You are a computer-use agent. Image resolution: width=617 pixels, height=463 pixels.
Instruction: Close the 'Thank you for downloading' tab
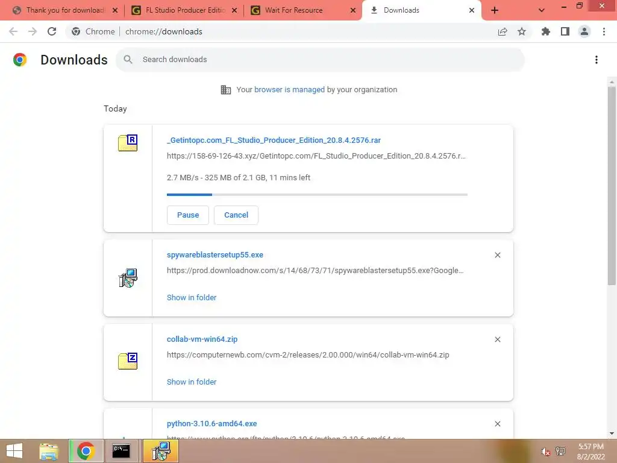pyautogui.click(x=115, y=10)
